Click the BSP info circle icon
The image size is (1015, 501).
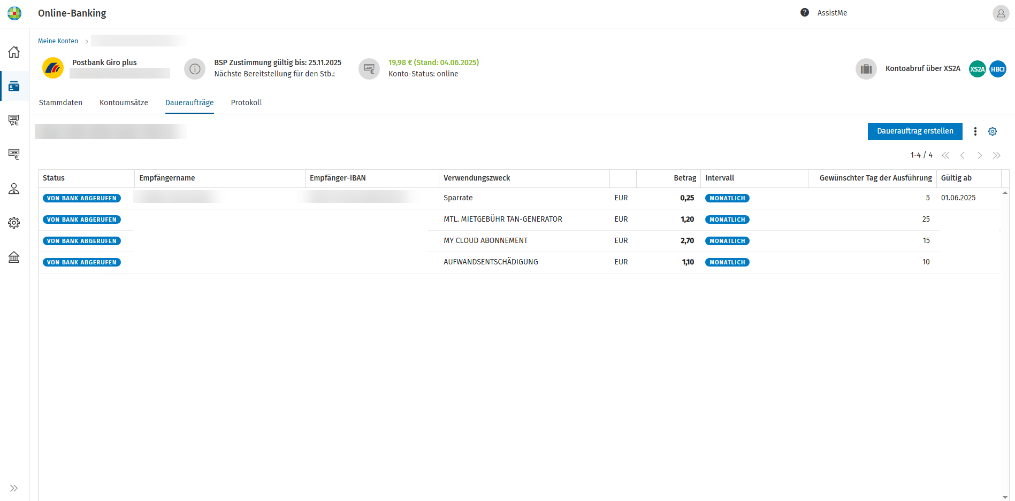pos(195,69)
